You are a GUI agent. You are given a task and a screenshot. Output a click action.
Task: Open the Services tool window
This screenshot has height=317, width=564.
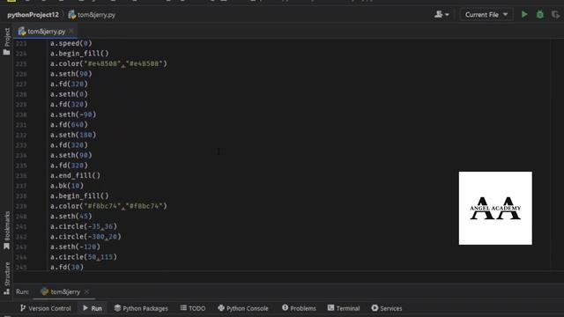tap(387, 308)
